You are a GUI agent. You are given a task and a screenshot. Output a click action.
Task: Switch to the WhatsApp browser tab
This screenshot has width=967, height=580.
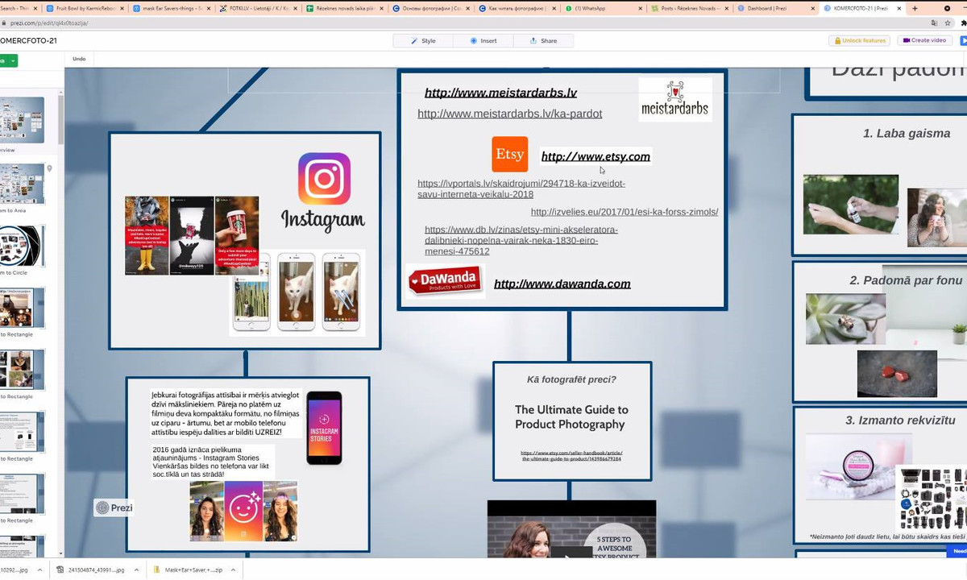click(x=604, y=8)
